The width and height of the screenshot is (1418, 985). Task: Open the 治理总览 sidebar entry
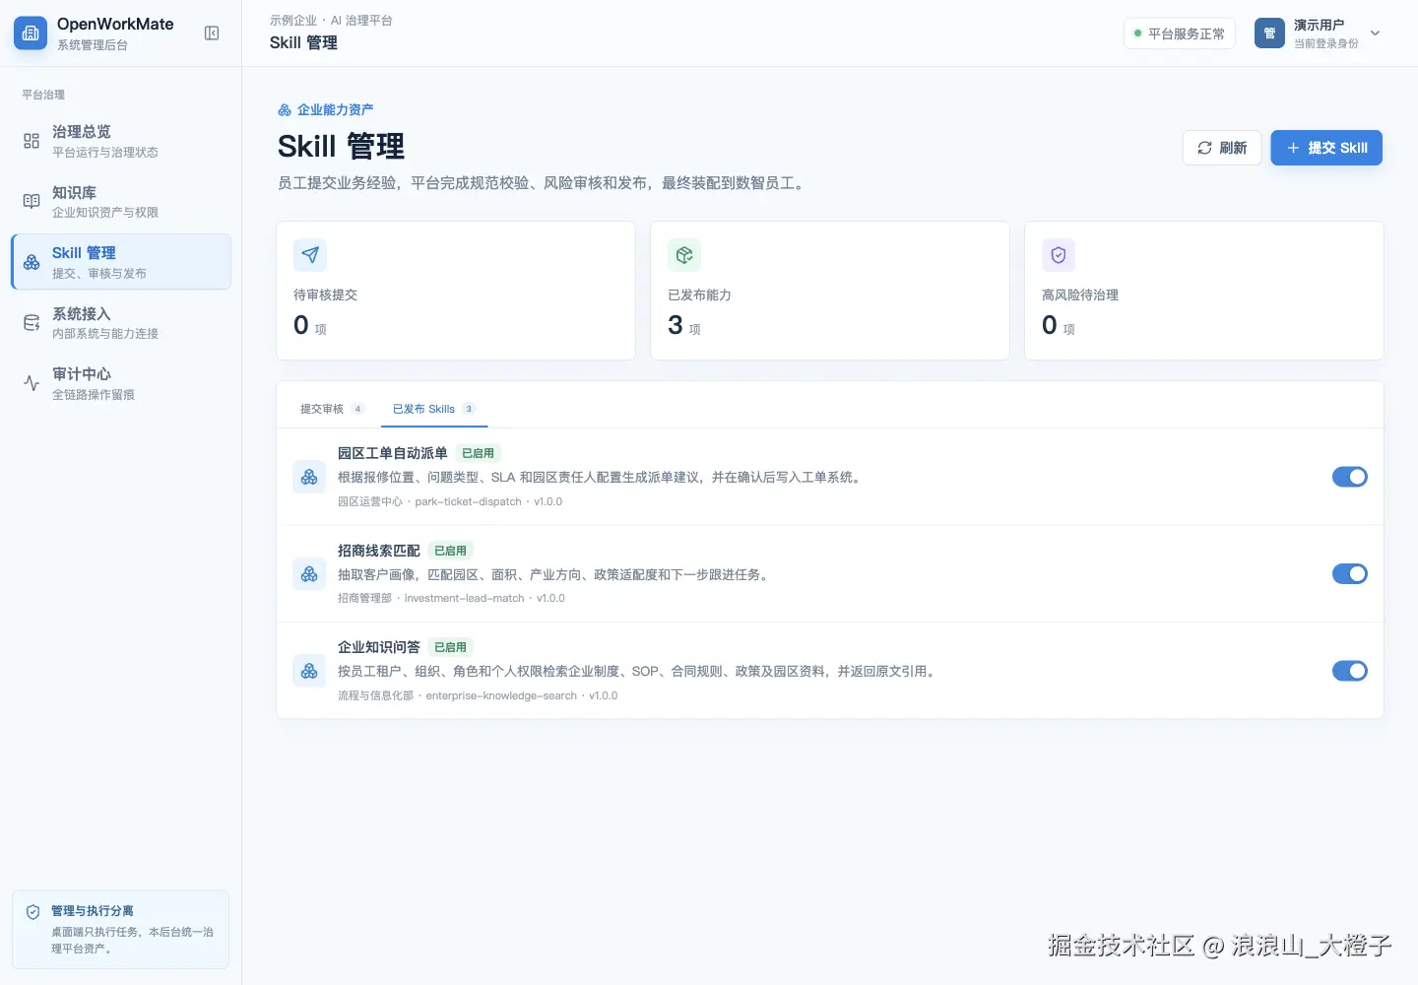(121, 141)
